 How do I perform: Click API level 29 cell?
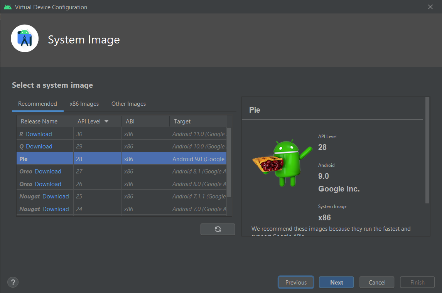[x=98, y=146]
